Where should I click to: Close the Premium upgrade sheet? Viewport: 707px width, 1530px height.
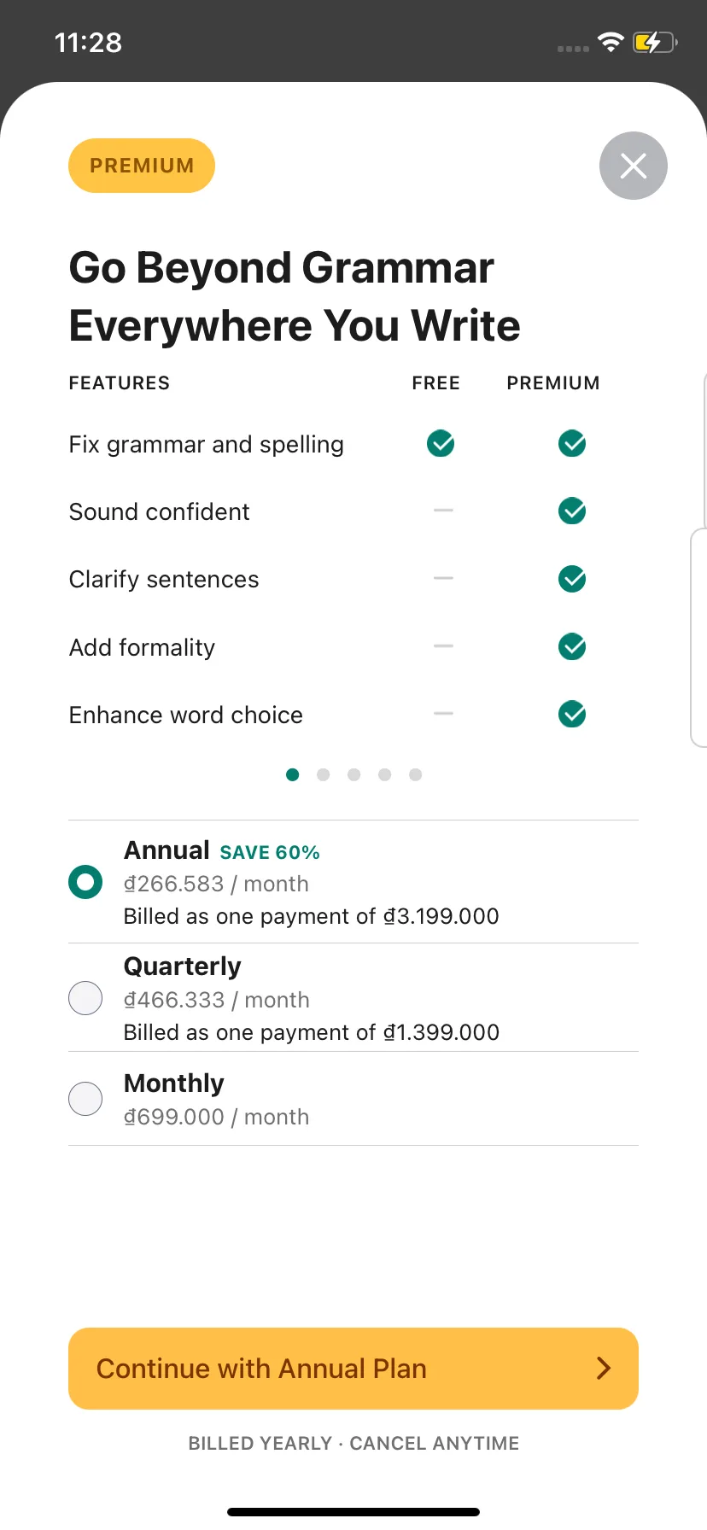pyautogui.click(x=633, y=166)
